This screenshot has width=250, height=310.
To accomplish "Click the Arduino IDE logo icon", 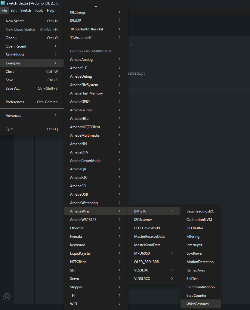I will coord(3,3).
